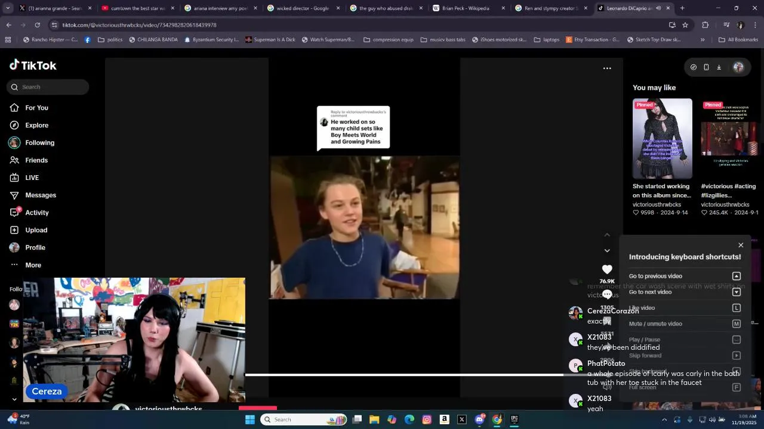Image resolution: width=764 pixels, height=429 pixels.
Task: Go to next video arrow
Action: pyautogui.click(x=607, y=251)
